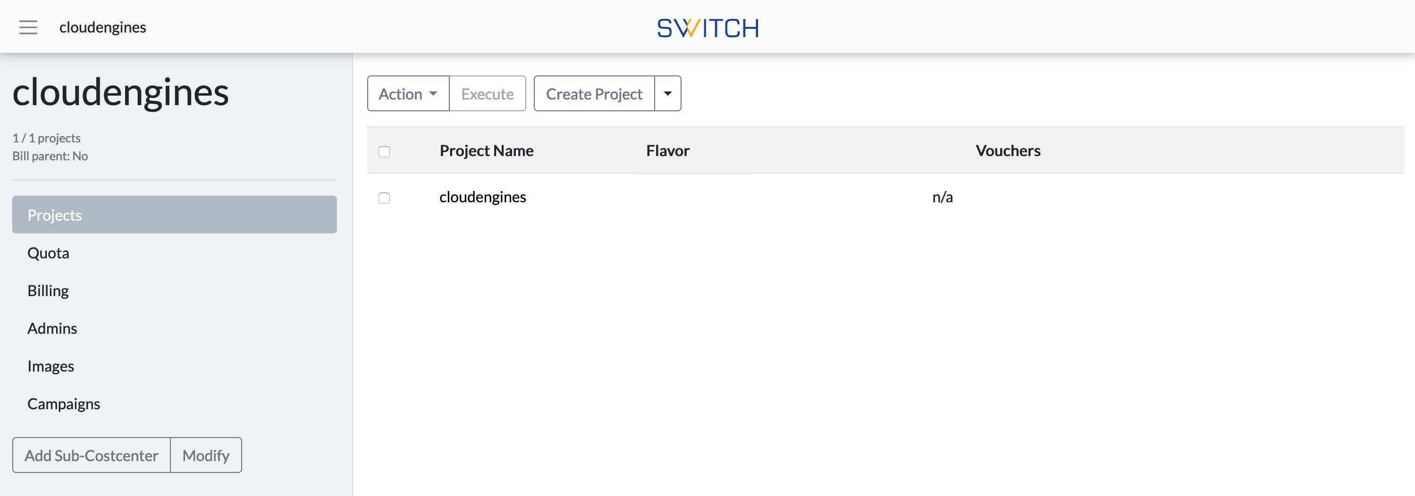Viewport: 1415px width, 496px height.
Task: Toggle the select-all projects checkbox
Action: (x=384, y=151)
